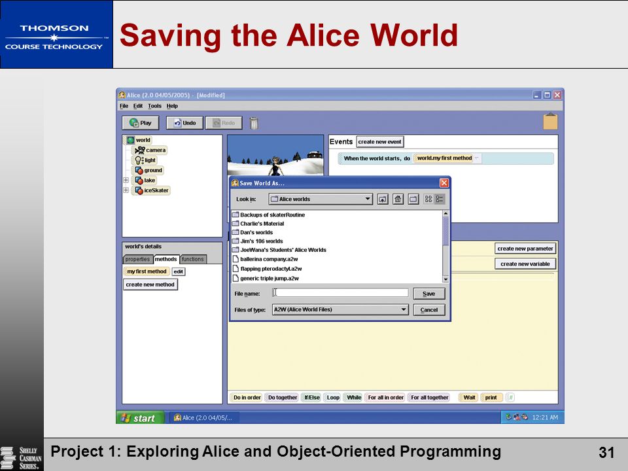Click the comment // tile

pyautogui.click(x=510, y=398)
